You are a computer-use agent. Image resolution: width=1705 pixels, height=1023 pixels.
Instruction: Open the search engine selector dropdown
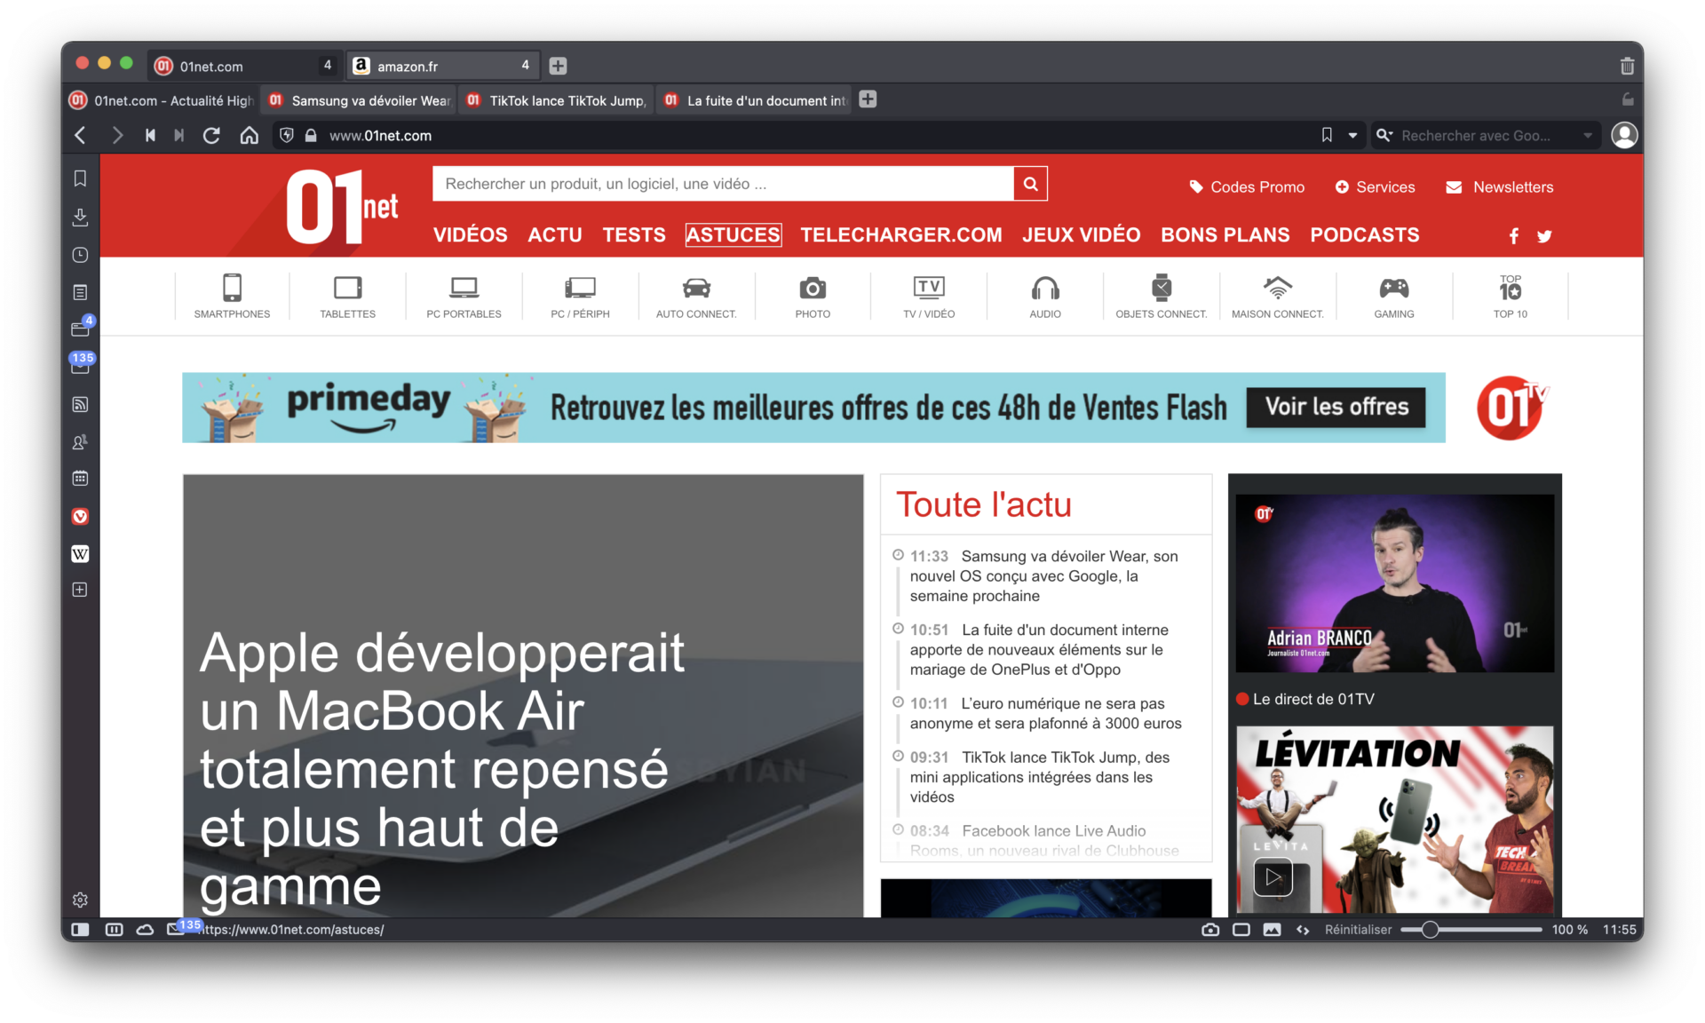click(x=1384, y=135)
